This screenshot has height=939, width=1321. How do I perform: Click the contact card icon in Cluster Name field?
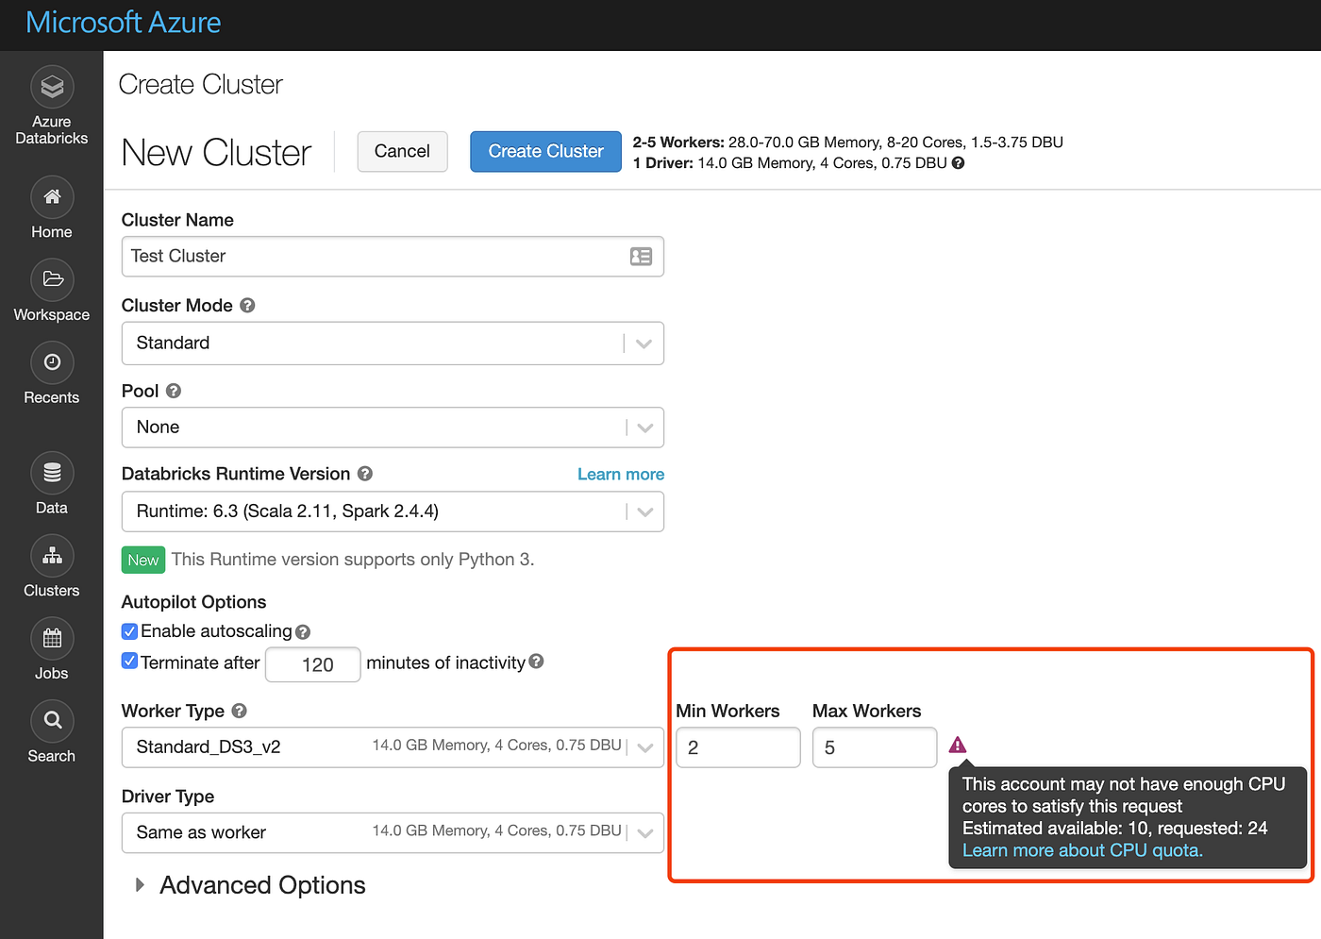click(641, 257)
